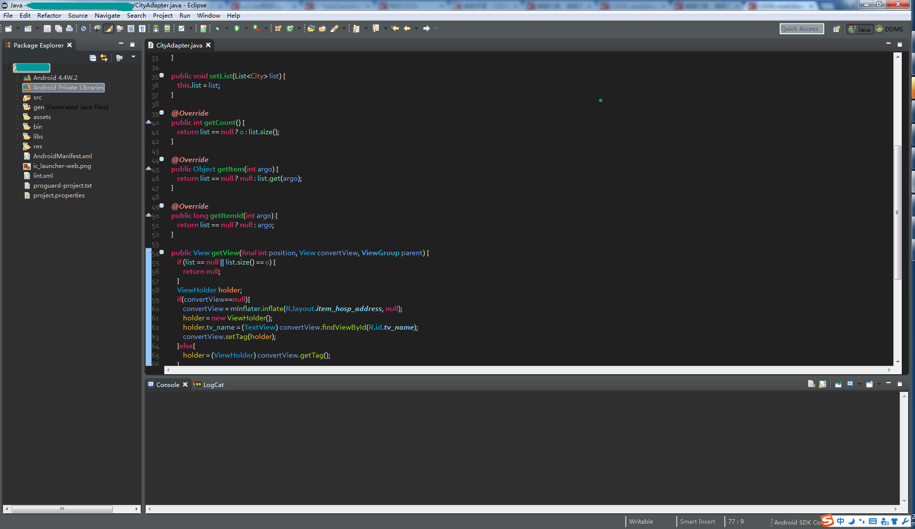Select proguard-project.txt file
The width and height of the screenshot is (915, 529).
point(58,186)
